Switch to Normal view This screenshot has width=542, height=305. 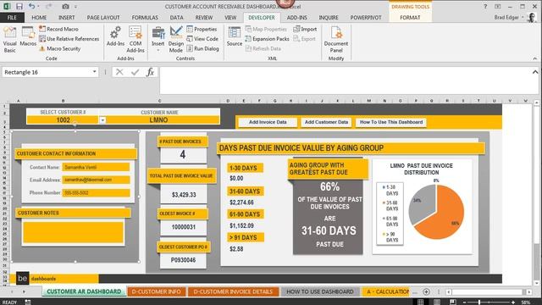(420, 302)
